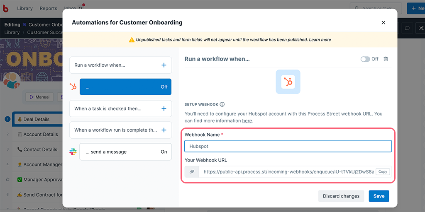Click HubSpot icon beside the Off automation

73,87
